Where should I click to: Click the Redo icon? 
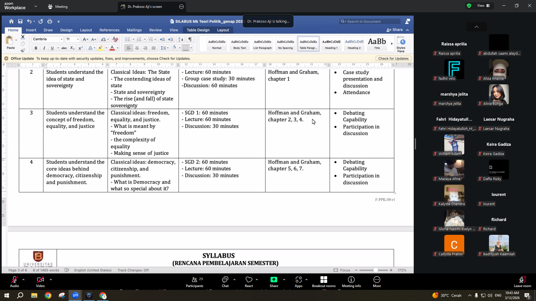[41, 21]
